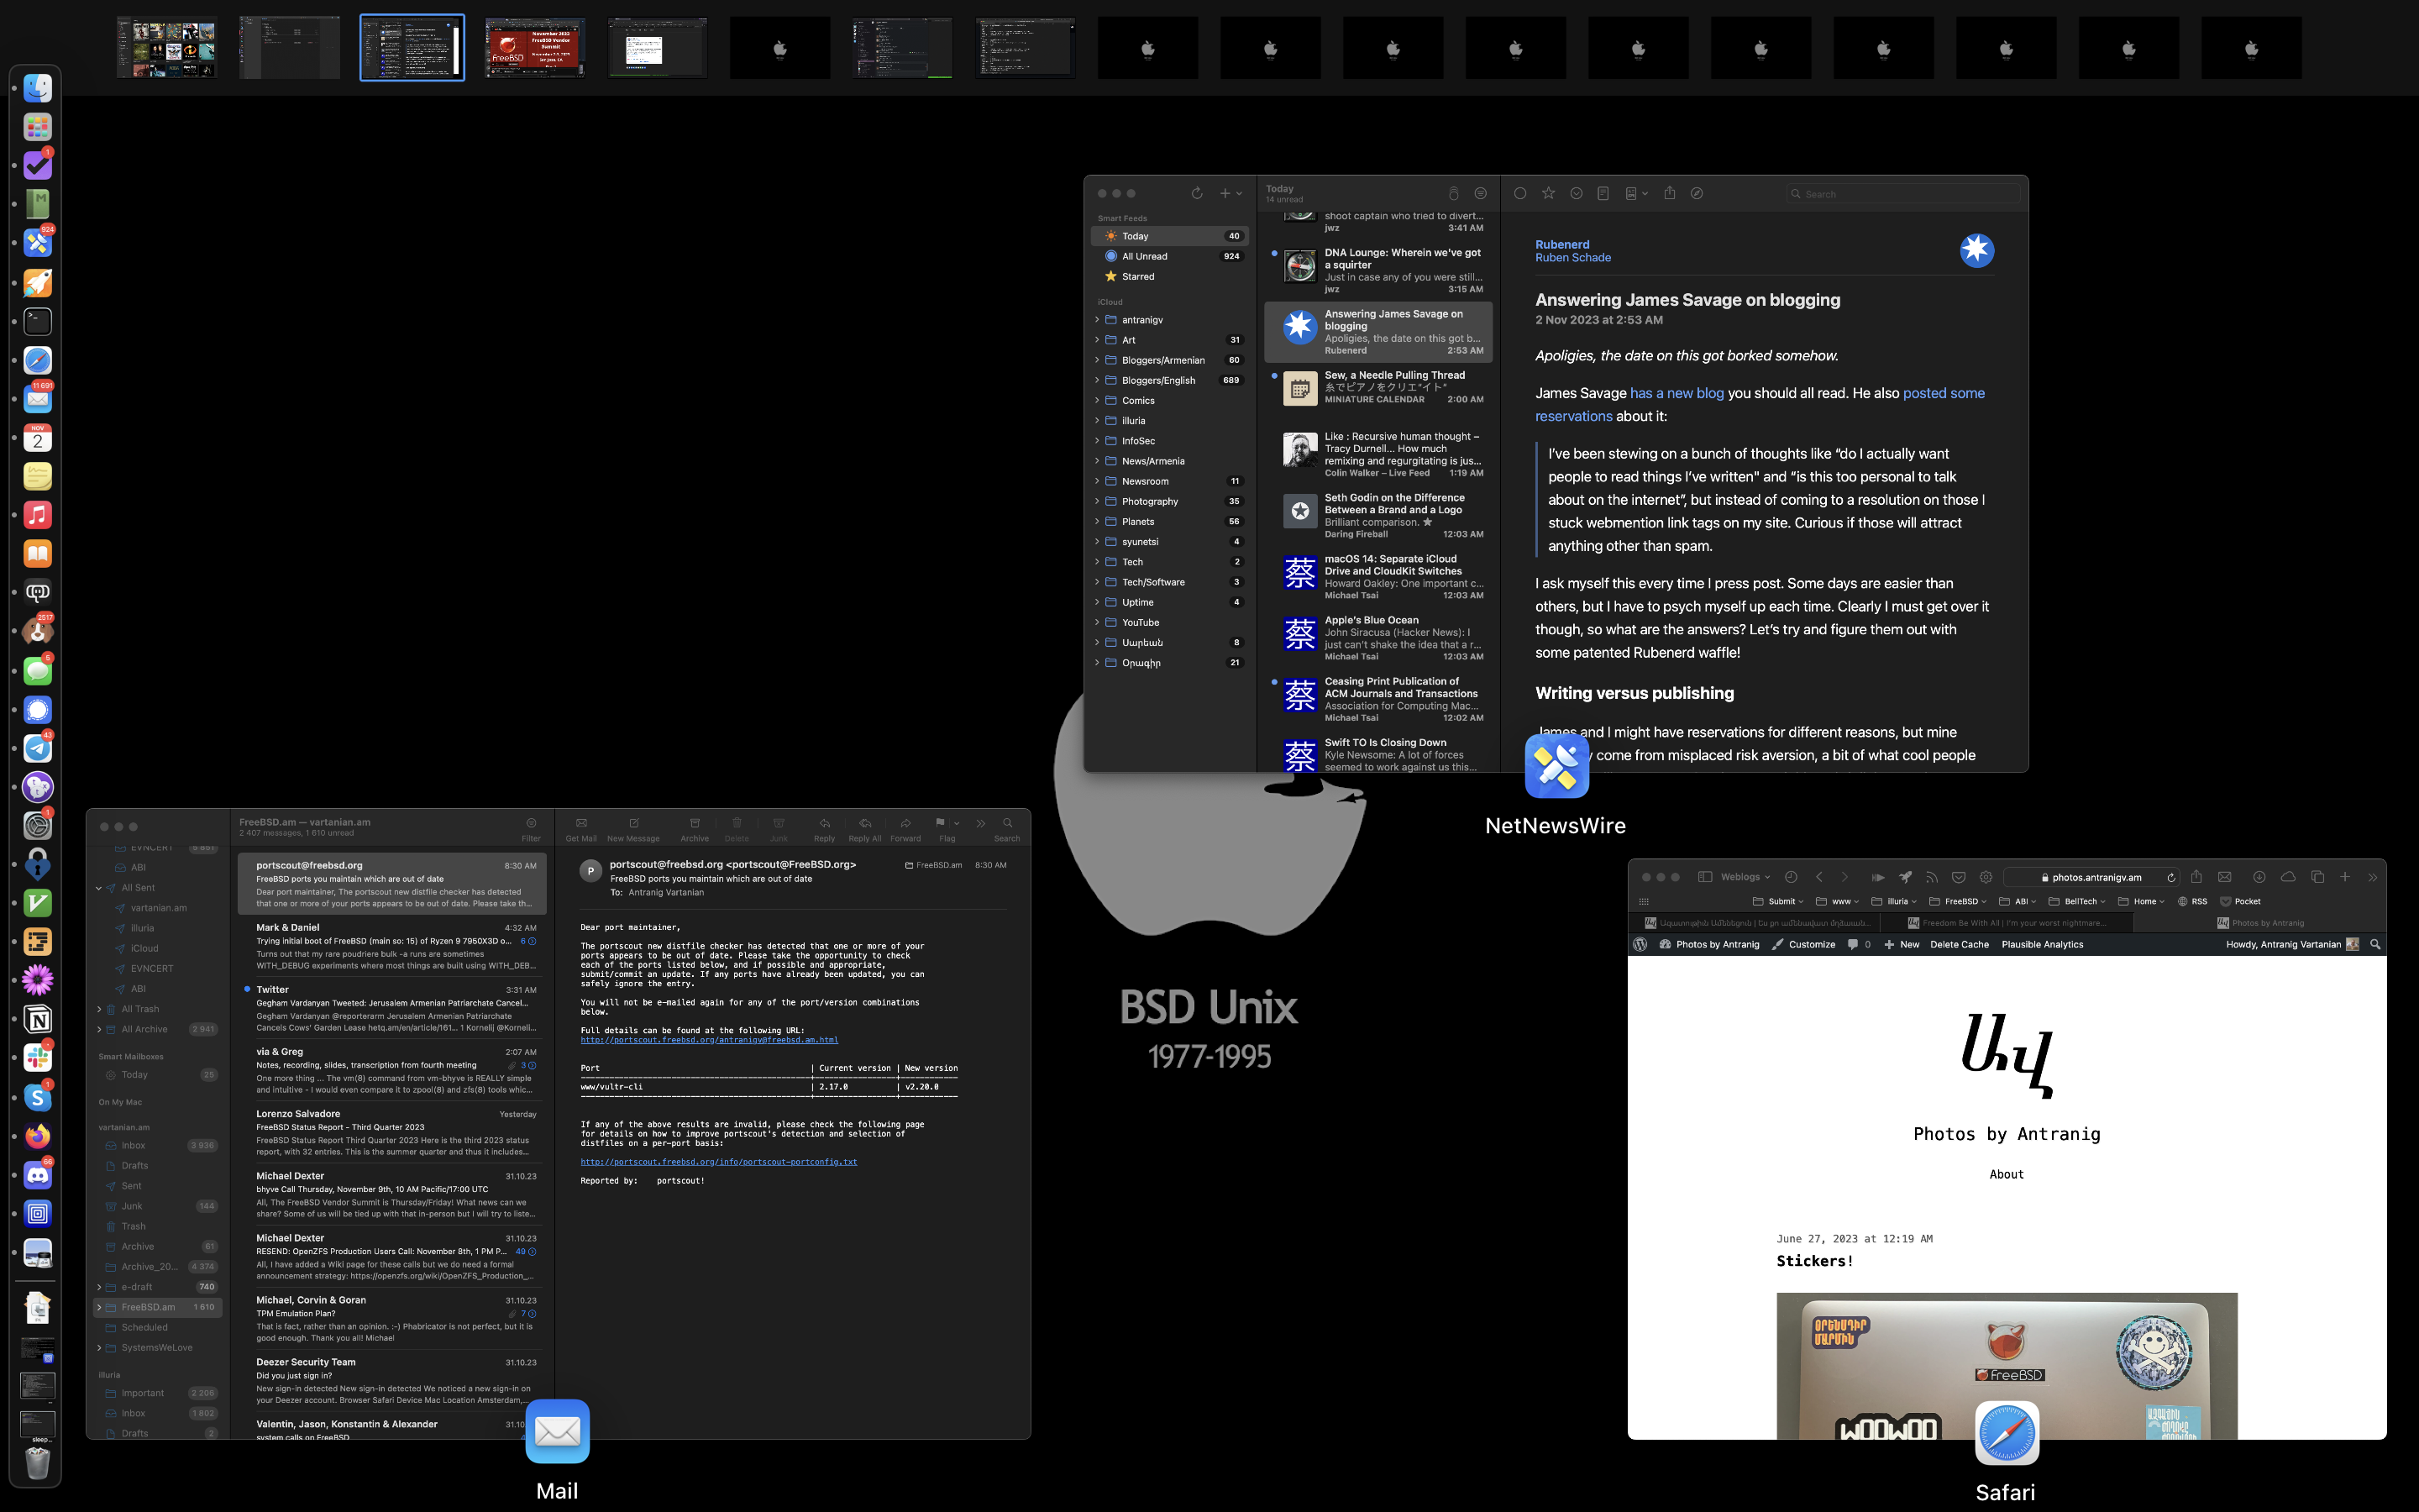Click the Terminal icon in the Dock
2419x1512 pixels.
[38, 321]
